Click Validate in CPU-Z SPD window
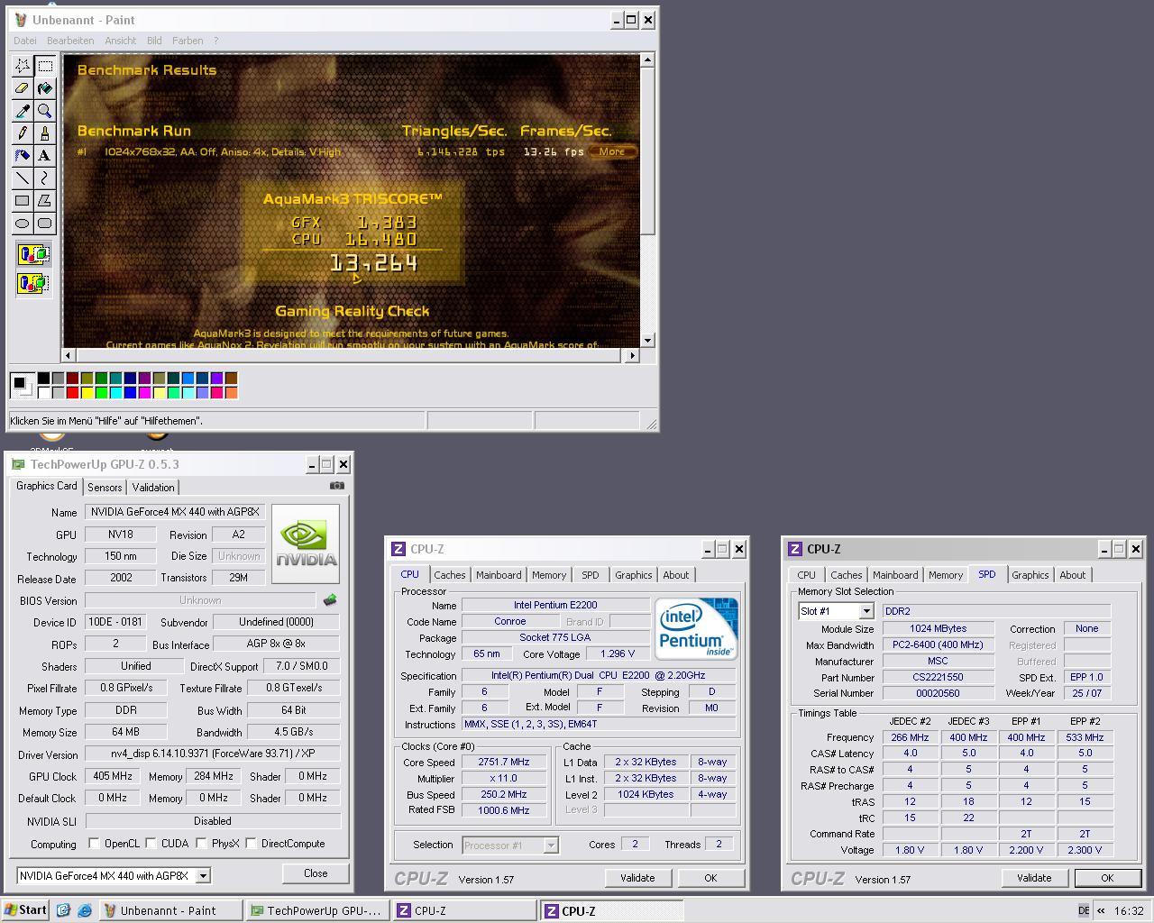 pos(1034,878)
